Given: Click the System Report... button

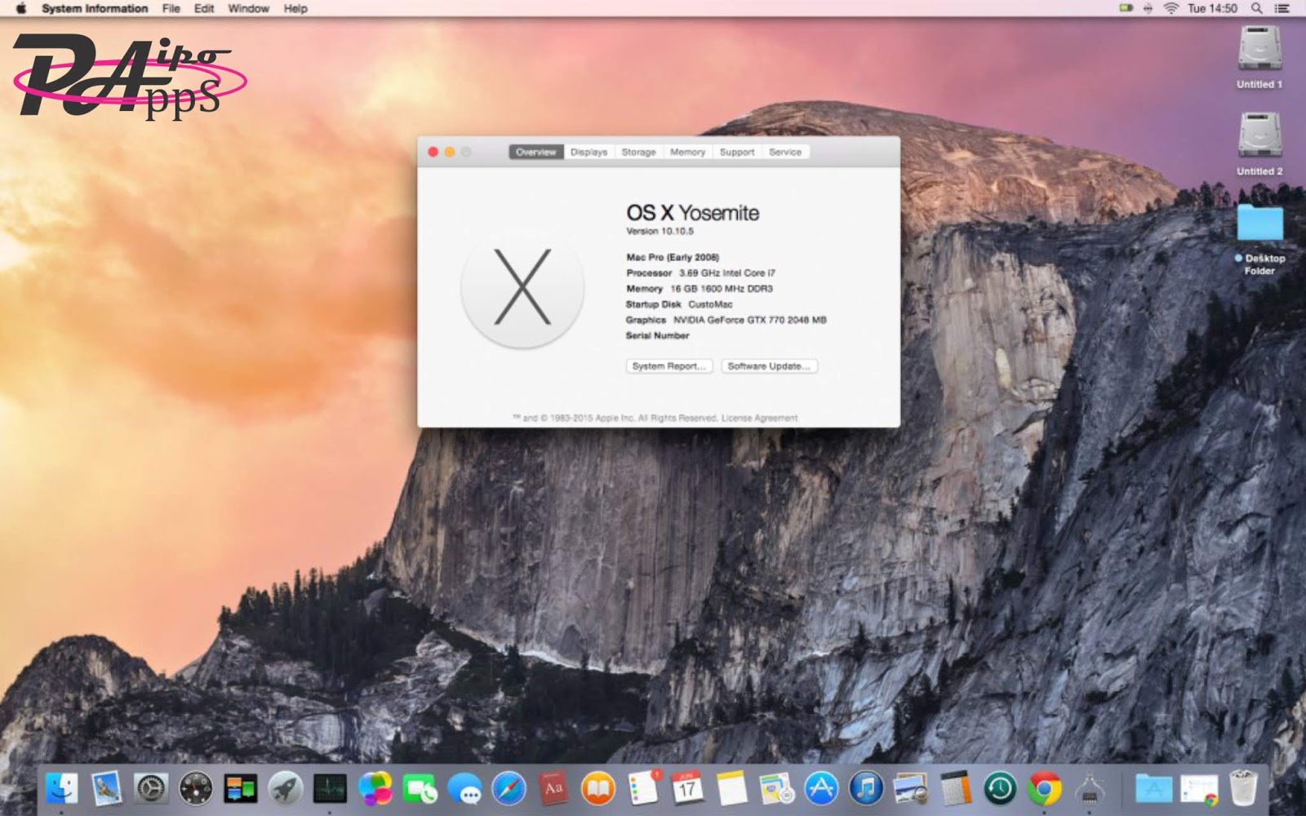Looking at the screenshot, I should (x=669, y=366).
